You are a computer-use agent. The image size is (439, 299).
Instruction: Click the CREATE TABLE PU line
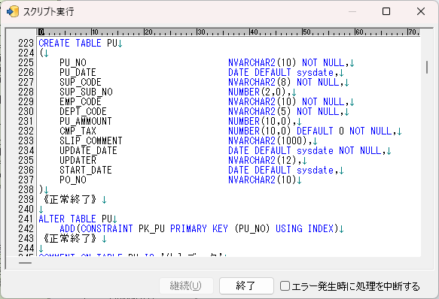pos(78,43)
